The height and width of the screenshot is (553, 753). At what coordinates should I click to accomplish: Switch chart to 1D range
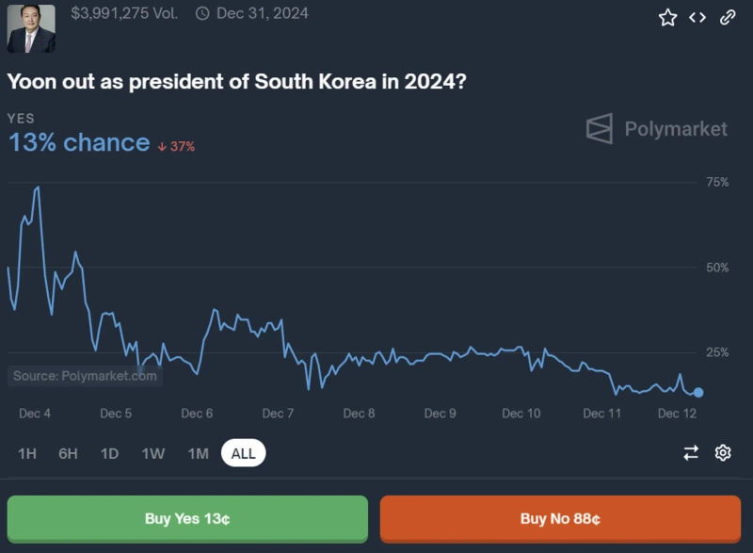coord(109,454)
